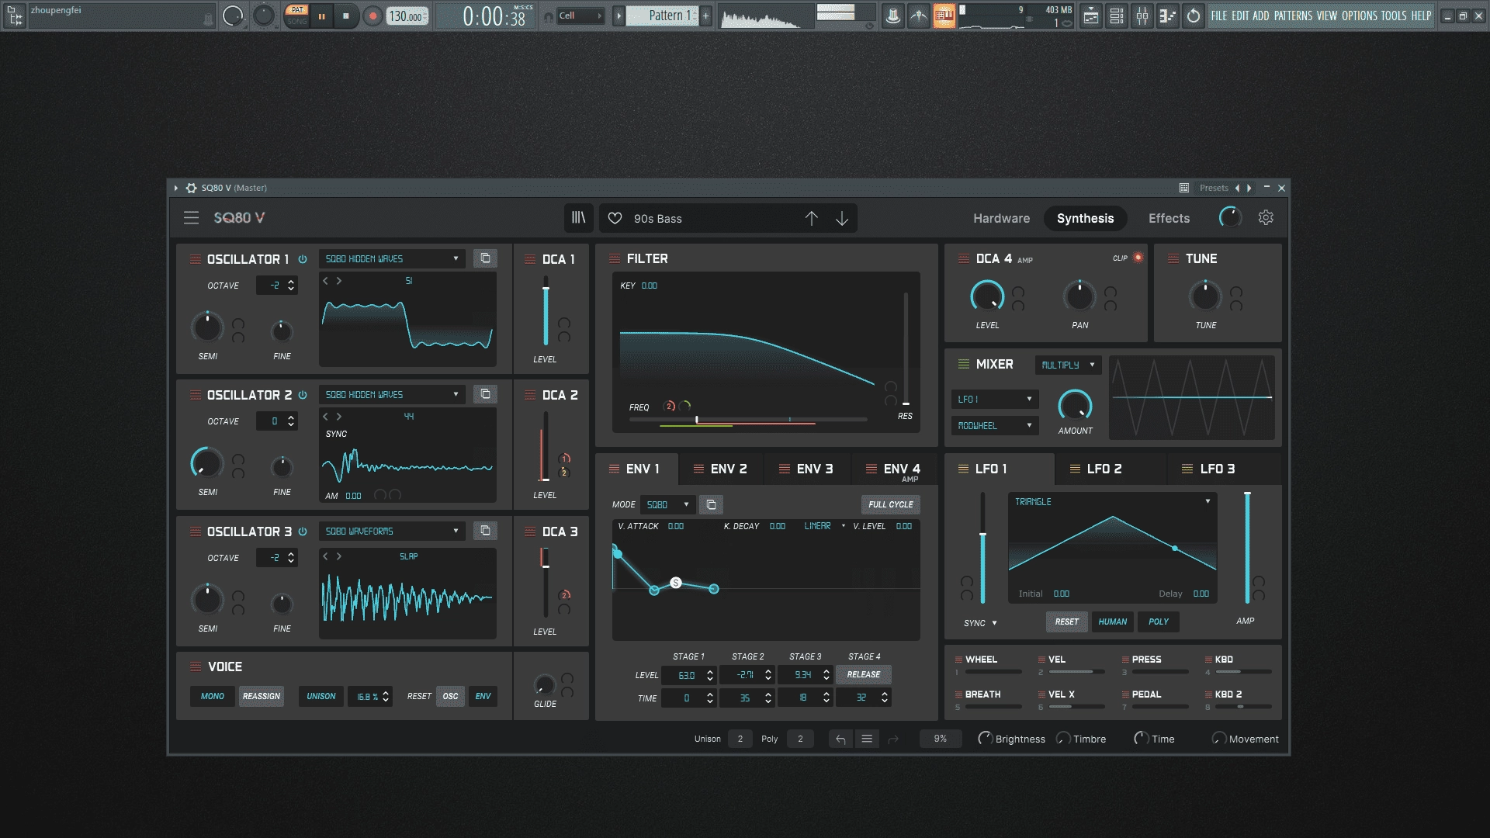Switch to Hardware tab
The width and height of the screenshot is (1490, 838).
tap(1001, 218)
